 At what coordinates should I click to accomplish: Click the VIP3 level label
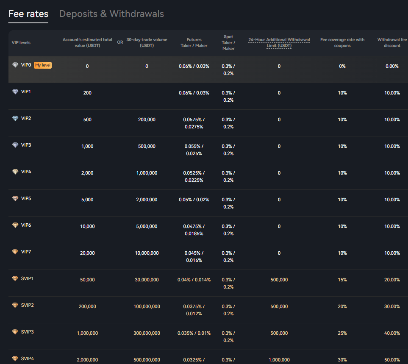click(x=26, y=145)
